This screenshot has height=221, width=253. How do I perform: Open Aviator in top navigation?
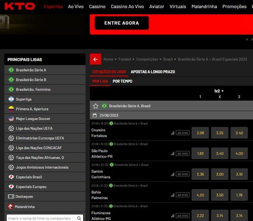pos(157,6)
